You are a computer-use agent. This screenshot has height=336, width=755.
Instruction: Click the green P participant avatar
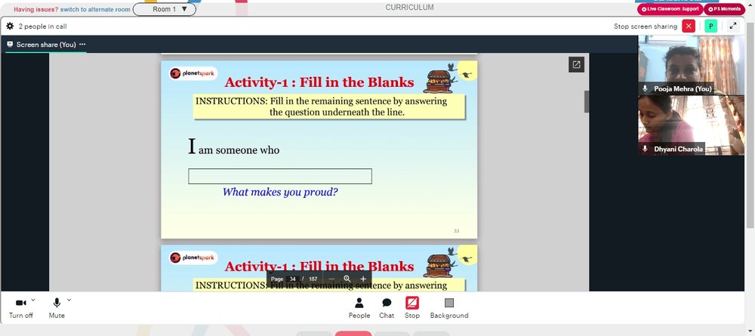point(710,26)
